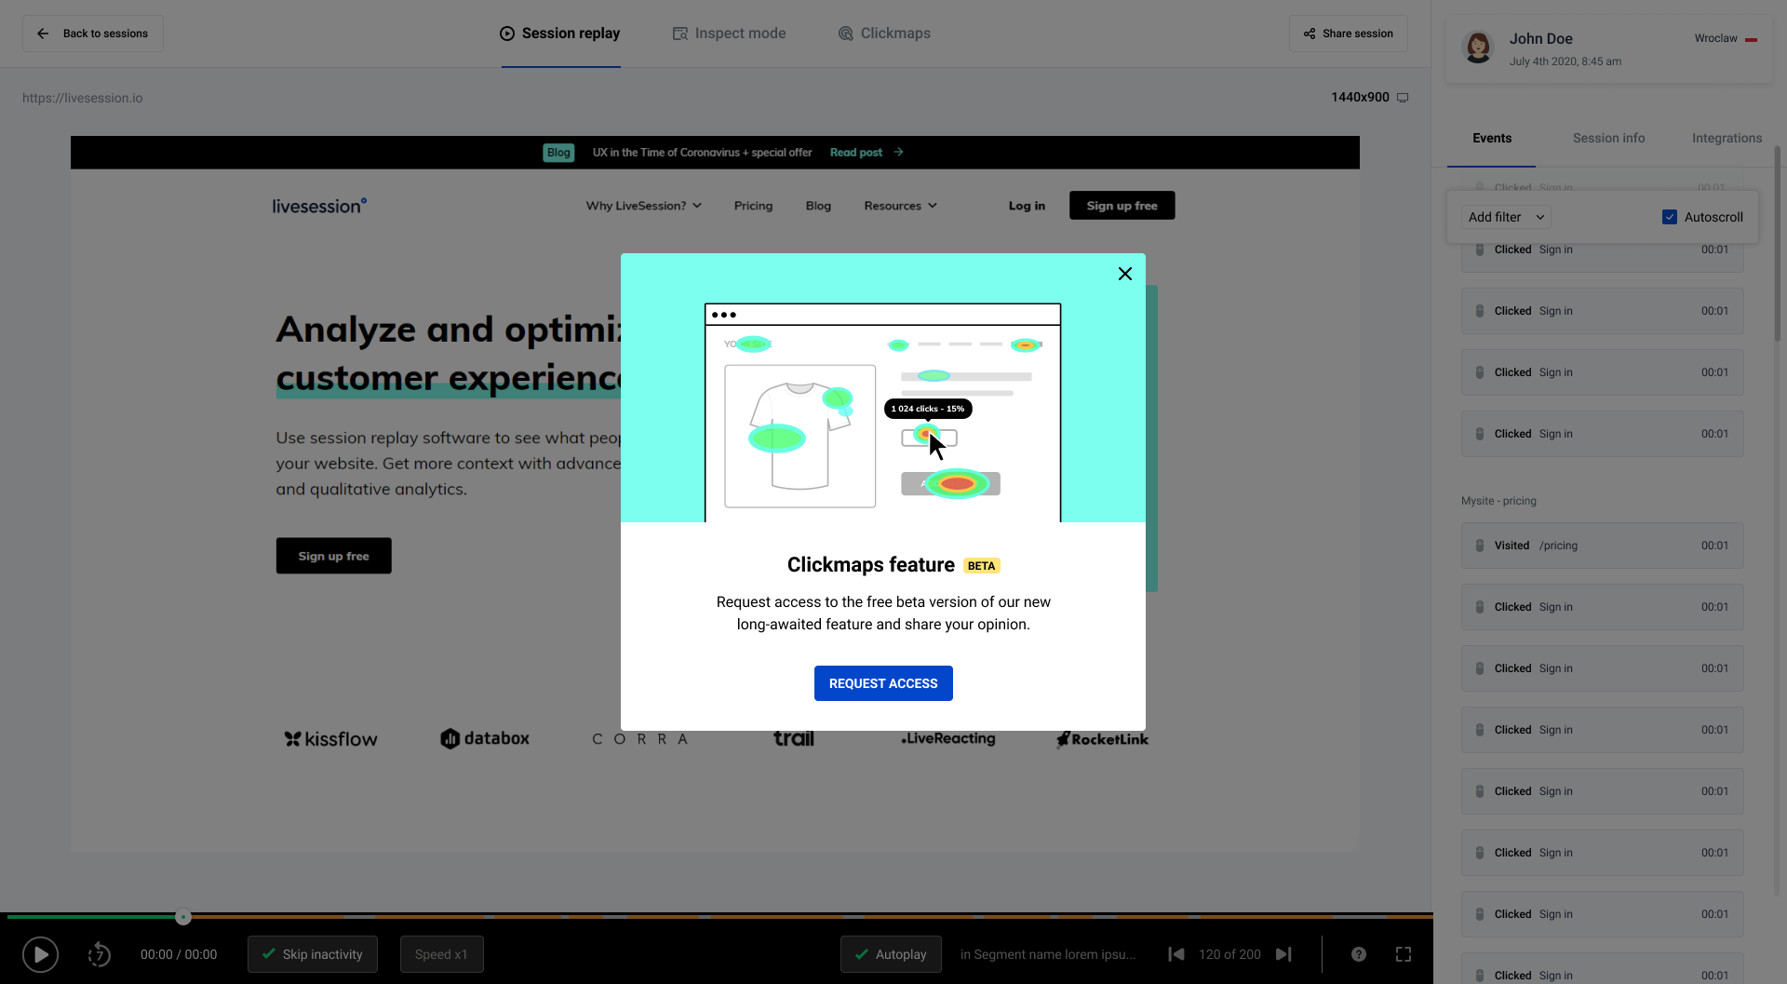
Task: Go back to sessions list
Action: (92, 33)
